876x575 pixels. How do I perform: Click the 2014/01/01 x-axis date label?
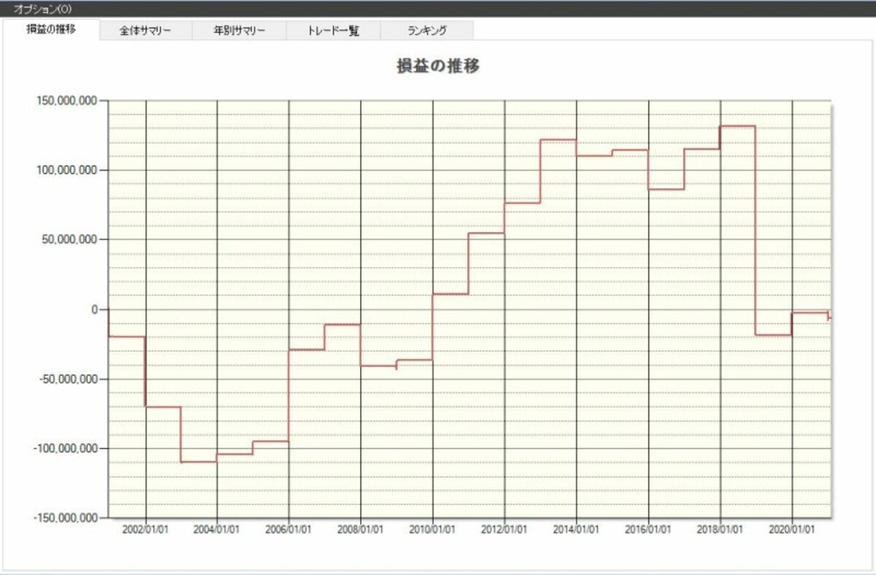point(577,529)
